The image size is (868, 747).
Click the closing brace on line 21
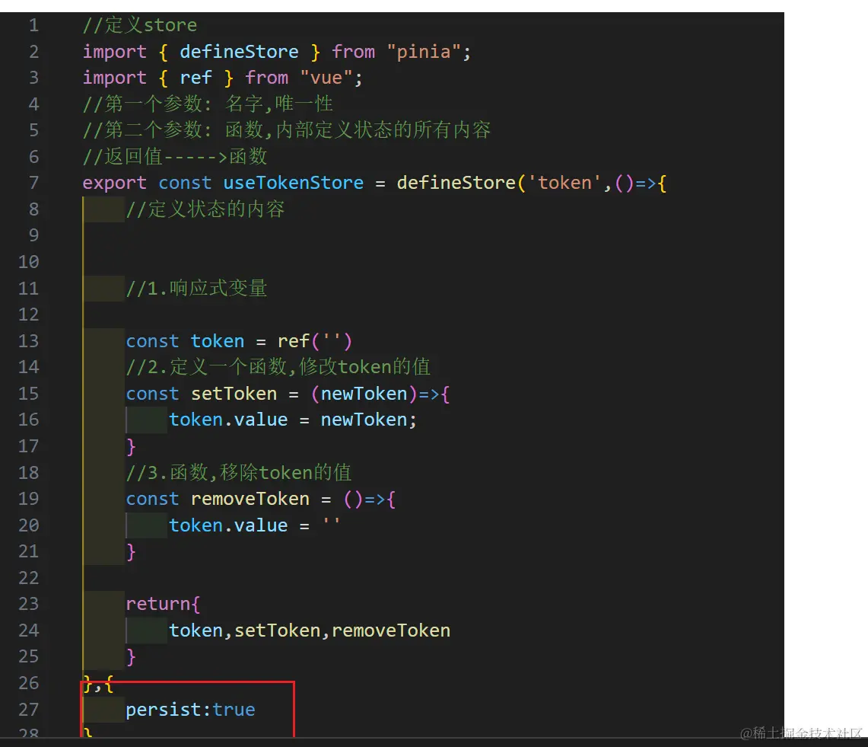coord(131,551)
